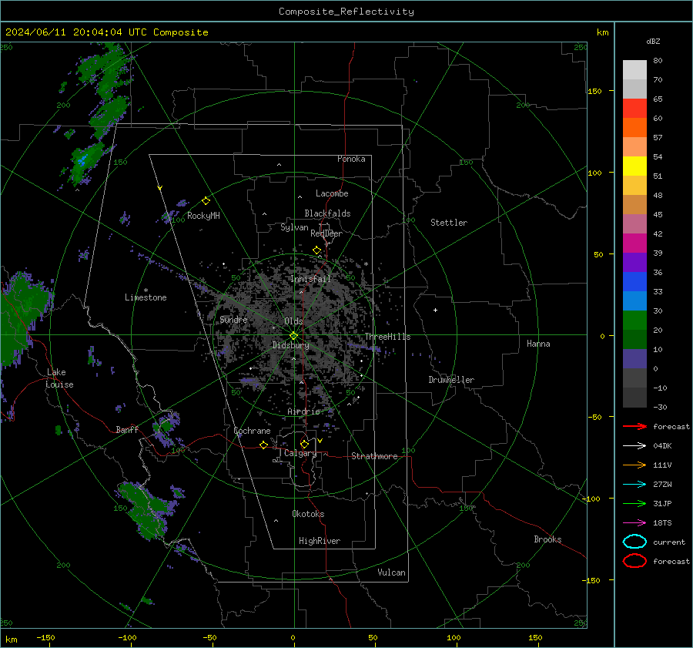Viewport: 693px width, 648px height.
Task: Click the Brooks city label
Action: 547,539
